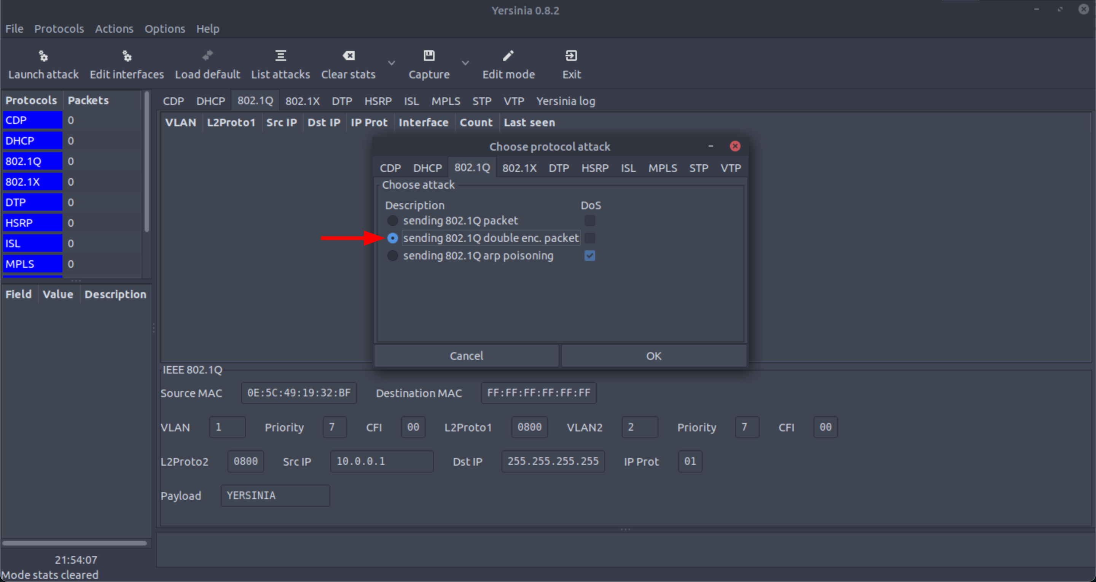This screenshot has width=1096, height=582.
Task: Click the Last seen column header
Action: [529, 122]
